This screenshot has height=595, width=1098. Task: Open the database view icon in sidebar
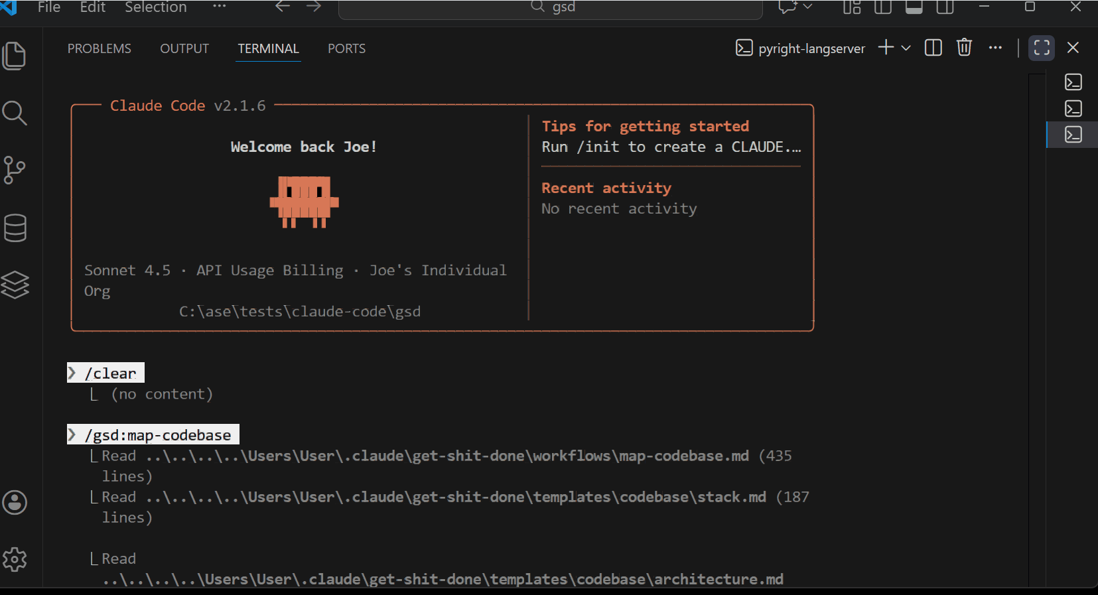(x=15, y=228)
